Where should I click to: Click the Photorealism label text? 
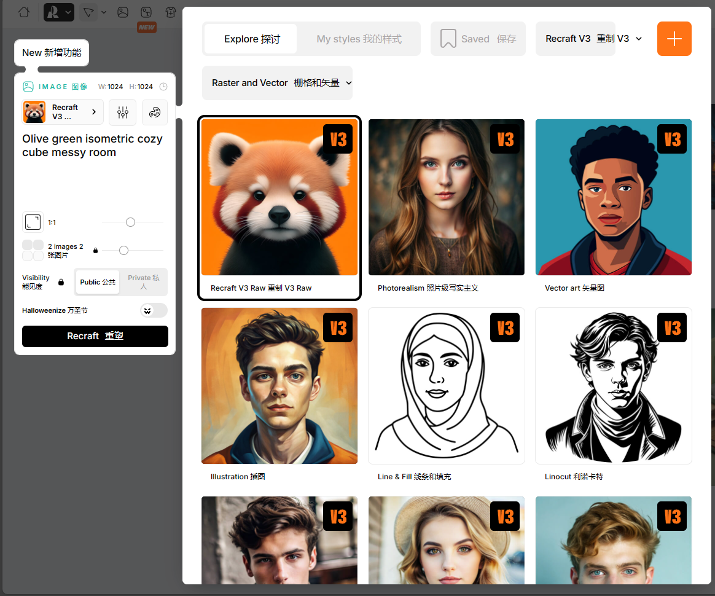(428, 288)
